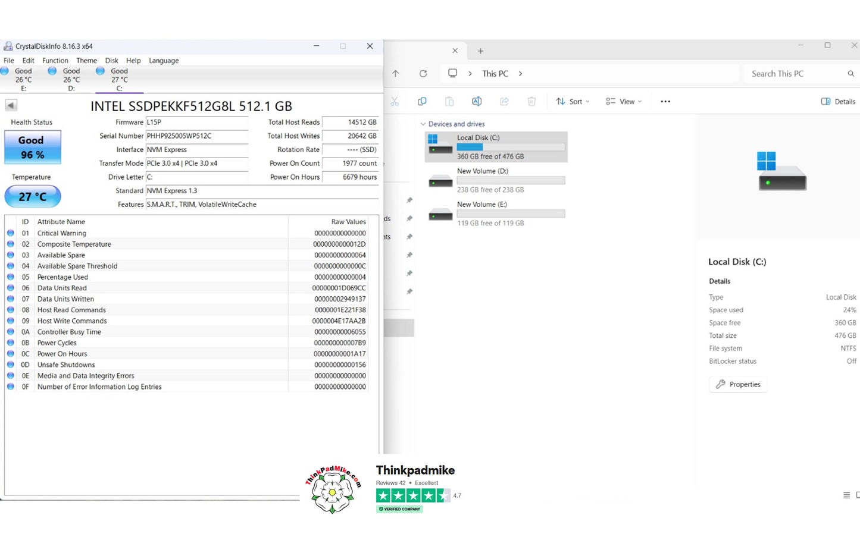Open the Language menu
The image size is (860, 540).
tap(164, 61)
